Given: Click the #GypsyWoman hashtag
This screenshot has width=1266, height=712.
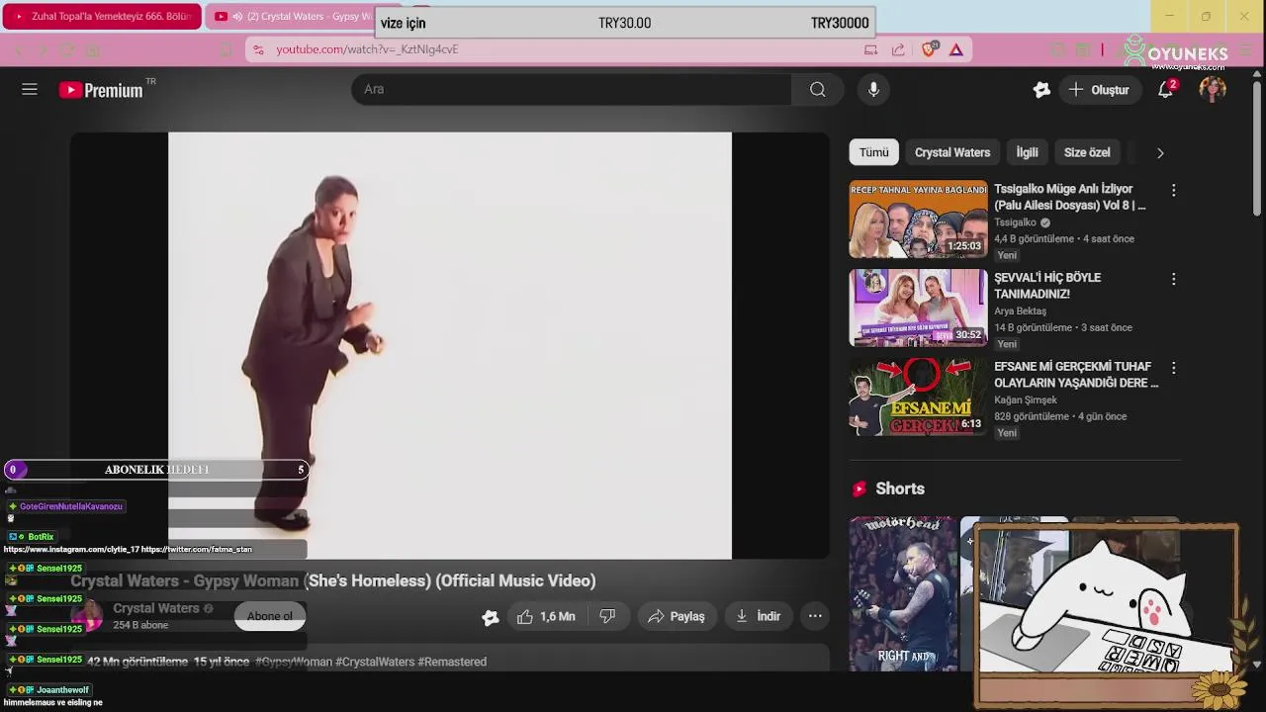Looking at the screenshot, I should click(294, 662).
